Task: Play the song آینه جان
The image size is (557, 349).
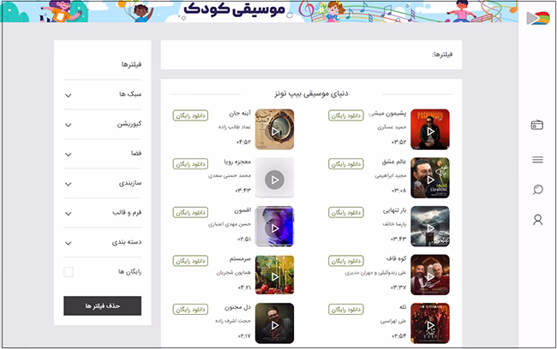Action: click(275, 131)
